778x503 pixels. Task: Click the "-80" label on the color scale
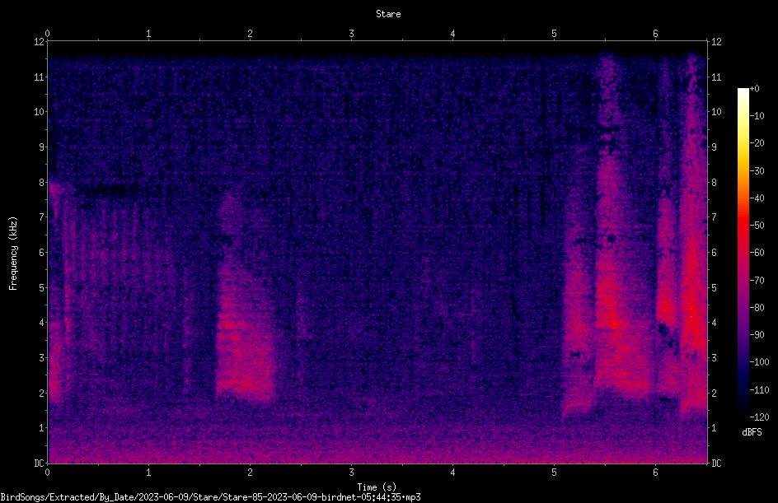click(x=757, y=308)
